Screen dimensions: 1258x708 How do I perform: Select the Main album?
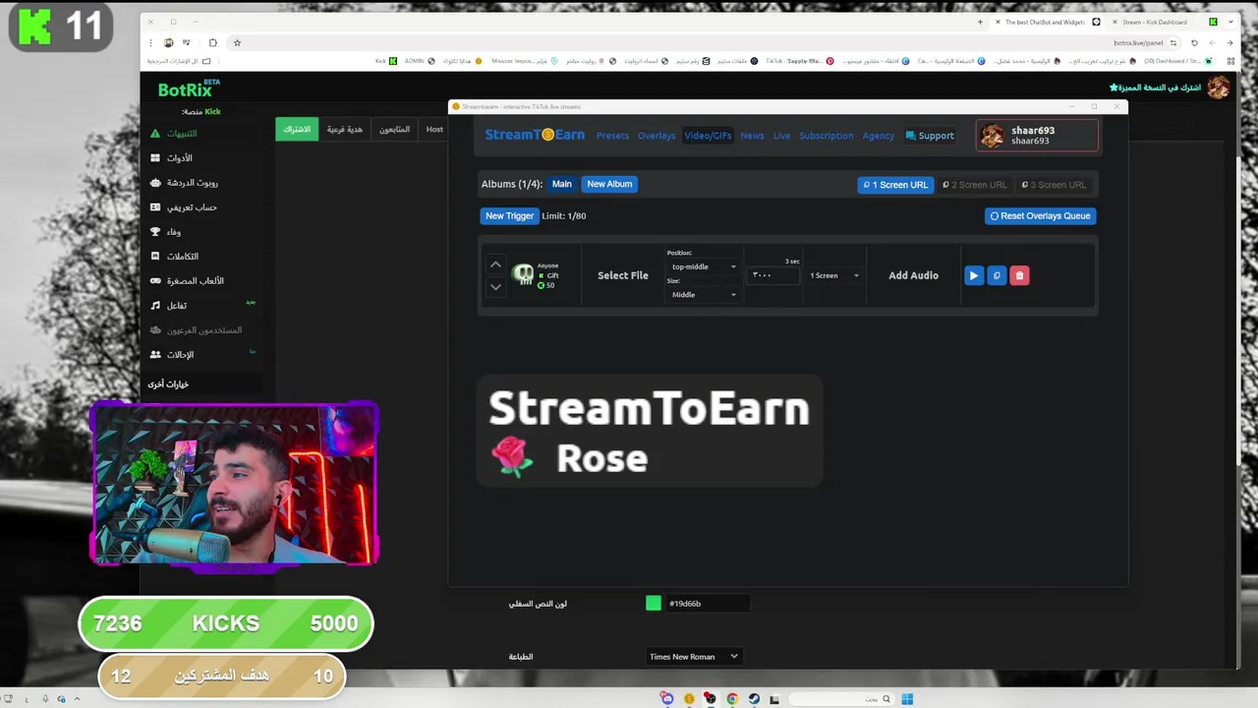[561, 184]
